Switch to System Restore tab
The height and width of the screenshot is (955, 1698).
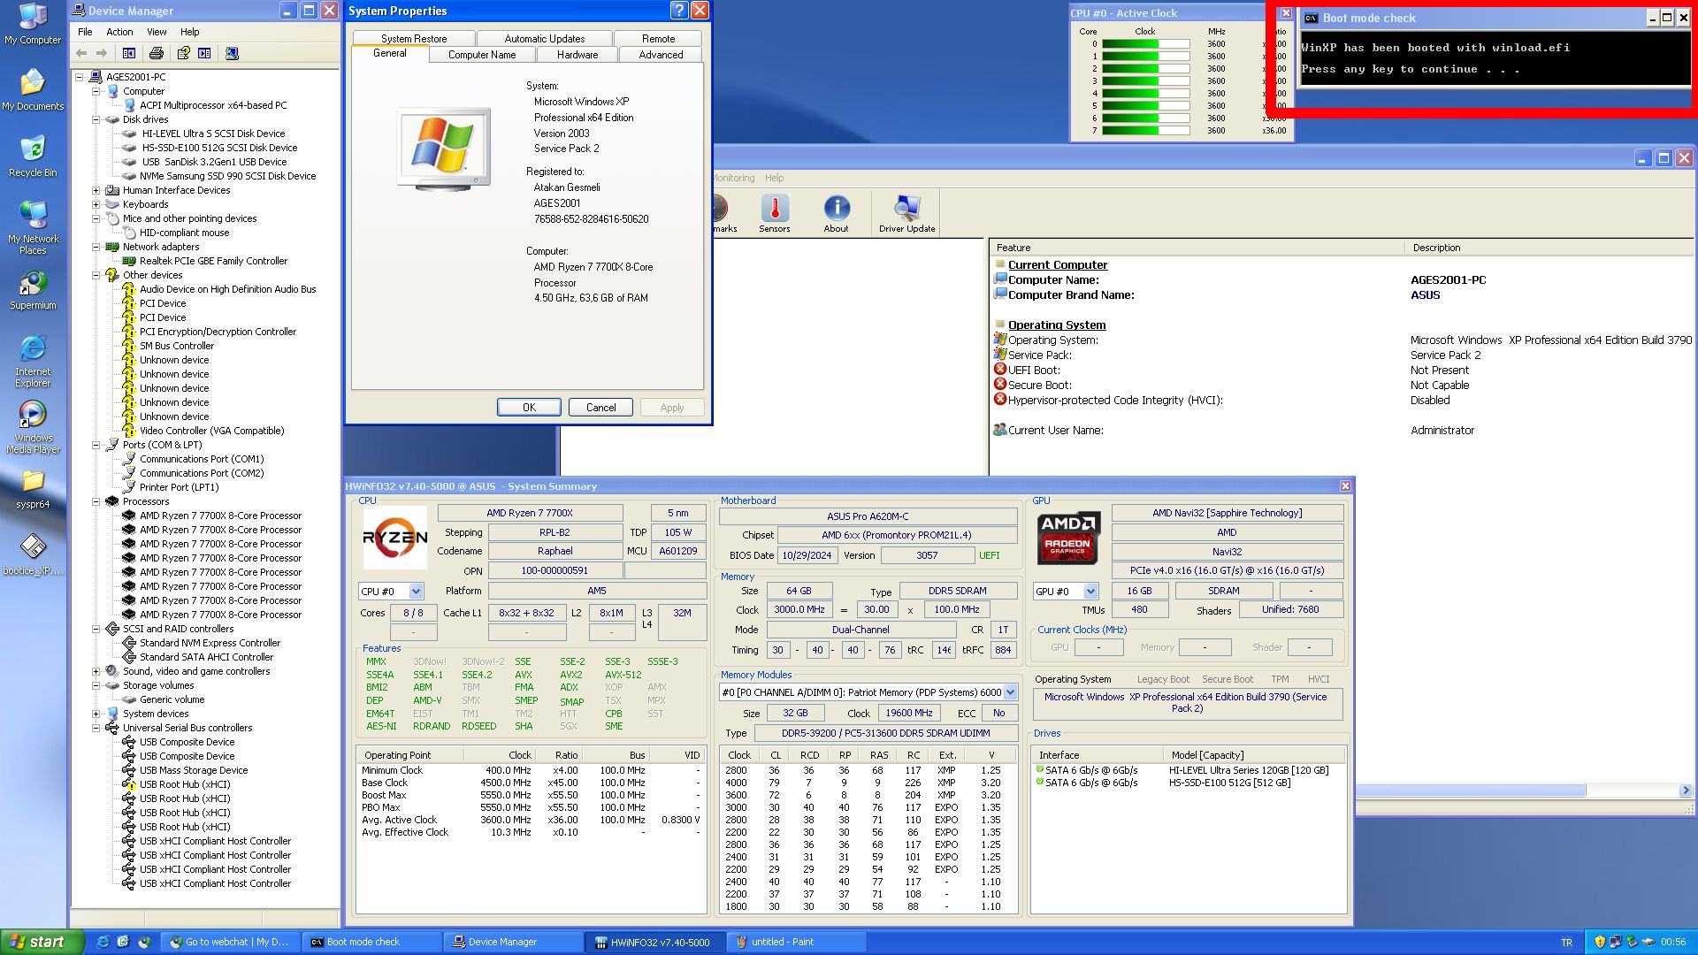pyautogui.click(x=414, y=39)
